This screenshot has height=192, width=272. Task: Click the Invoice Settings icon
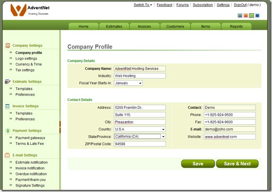[7, 106]
